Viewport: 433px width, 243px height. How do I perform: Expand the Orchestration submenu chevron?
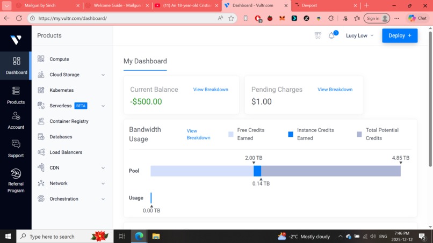pyautogui.click(x=103, y=199)
